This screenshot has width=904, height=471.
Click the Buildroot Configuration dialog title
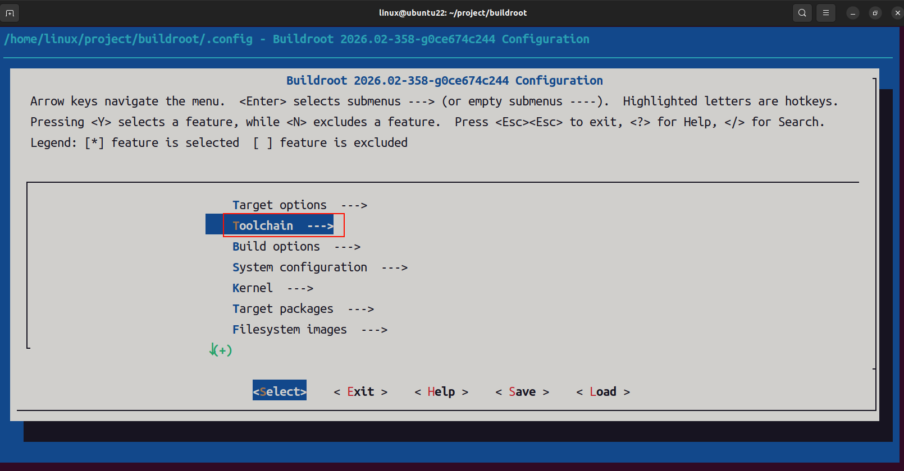pyautogui.click(x=445, y=81)
